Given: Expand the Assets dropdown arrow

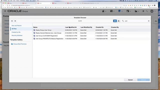Looking at the screenshot, I should tap(122, 11).
